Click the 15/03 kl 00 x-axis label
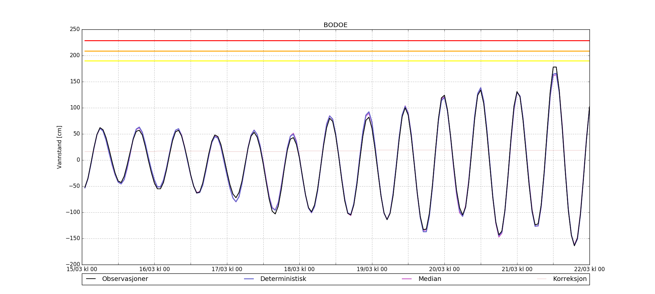The image size is (655, 294). (x=82, y=269)
